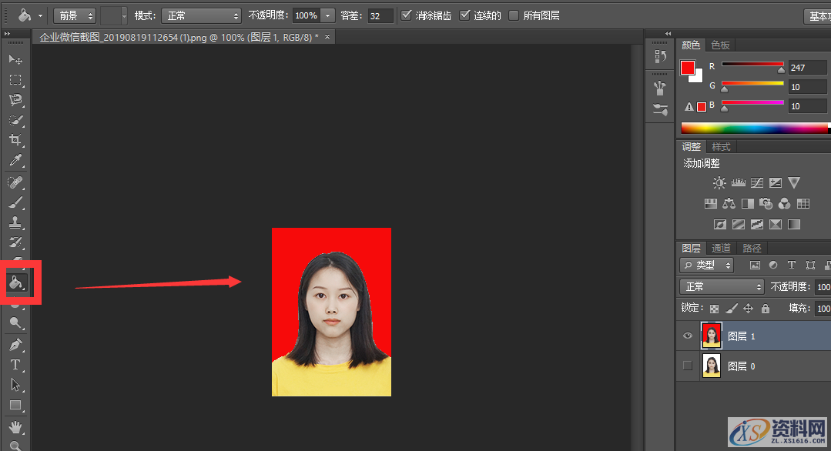Select the Eyedropper tool
Screen dimensions: 831x451
click(17, 161)
